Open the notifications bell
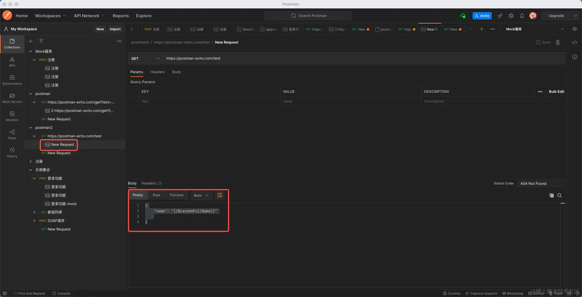This screenshot has width=582, height=297. 522,16
